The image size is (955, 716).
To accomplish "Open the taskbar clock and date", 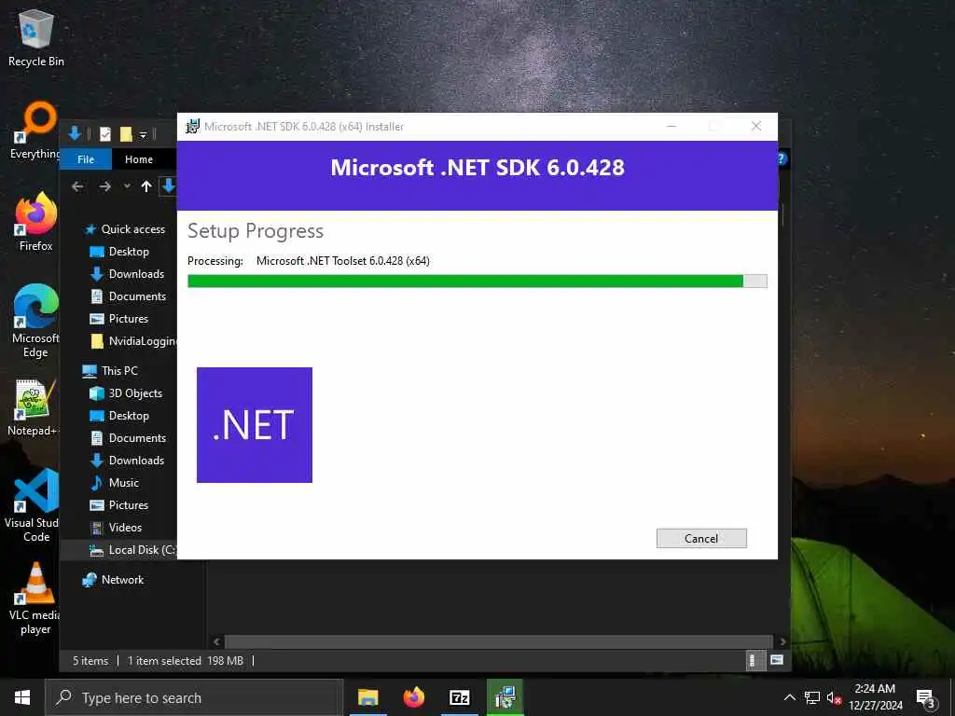I will coord(875,697).
